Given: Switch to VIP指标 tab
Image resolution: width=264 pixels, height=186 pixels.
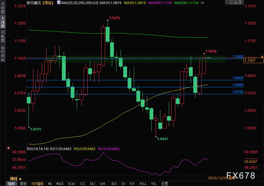Looking at the screenshot, I should tap(37, 184).
